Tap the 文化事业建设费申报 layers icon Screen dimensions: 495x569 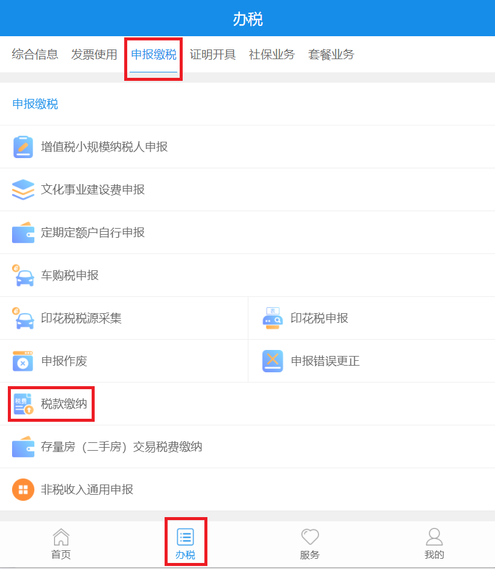23,189
